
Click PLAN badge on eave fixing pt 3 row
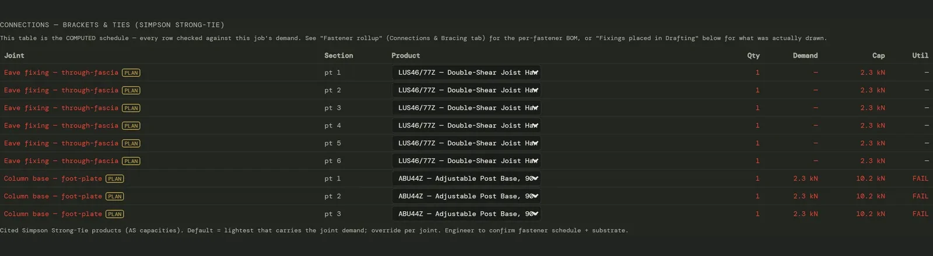click(131, 108)
